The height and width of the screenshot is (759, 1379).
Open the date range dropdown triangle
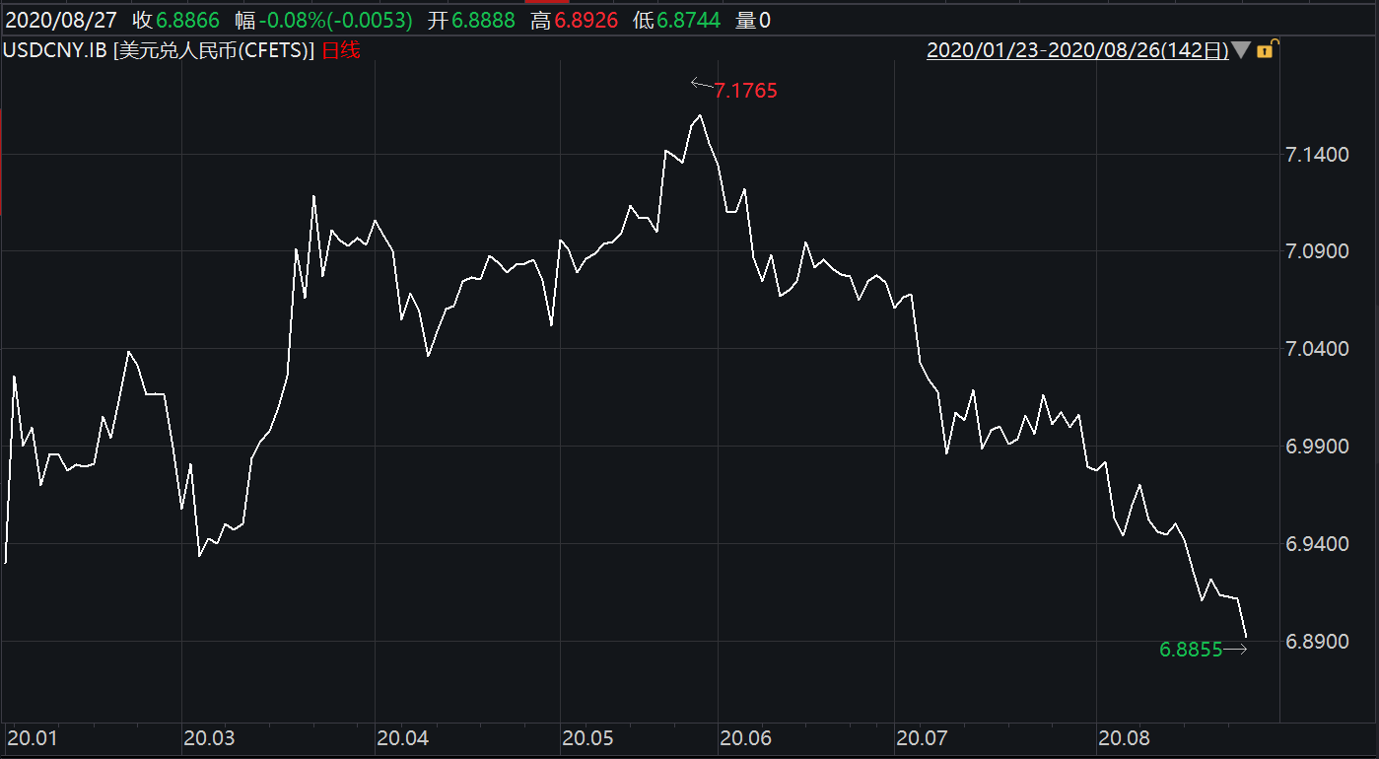[1240, 50]
